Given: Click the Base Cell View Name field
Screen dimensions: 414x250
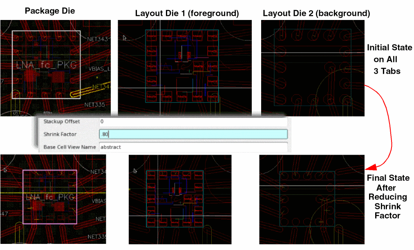Looking at the screenshot, I should coord(193,147).
